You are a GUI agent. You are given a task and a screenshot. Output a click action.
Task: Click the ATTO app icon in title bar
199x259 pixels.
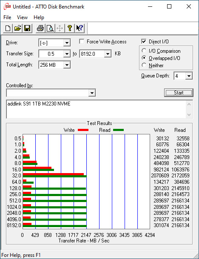(x=7, y=7)
